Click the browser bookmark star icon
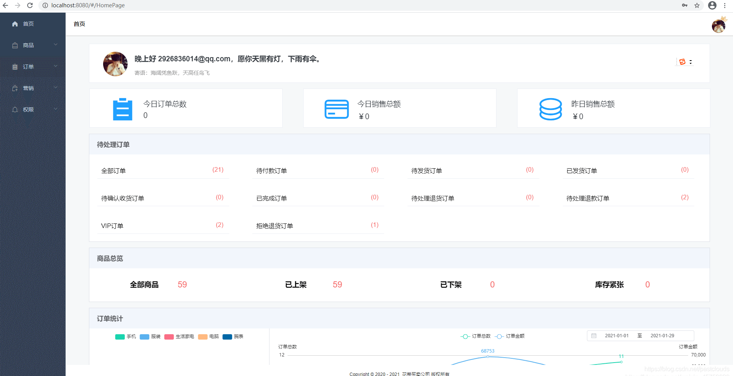Viewport: 733px width, 376px height. (697, 5)
